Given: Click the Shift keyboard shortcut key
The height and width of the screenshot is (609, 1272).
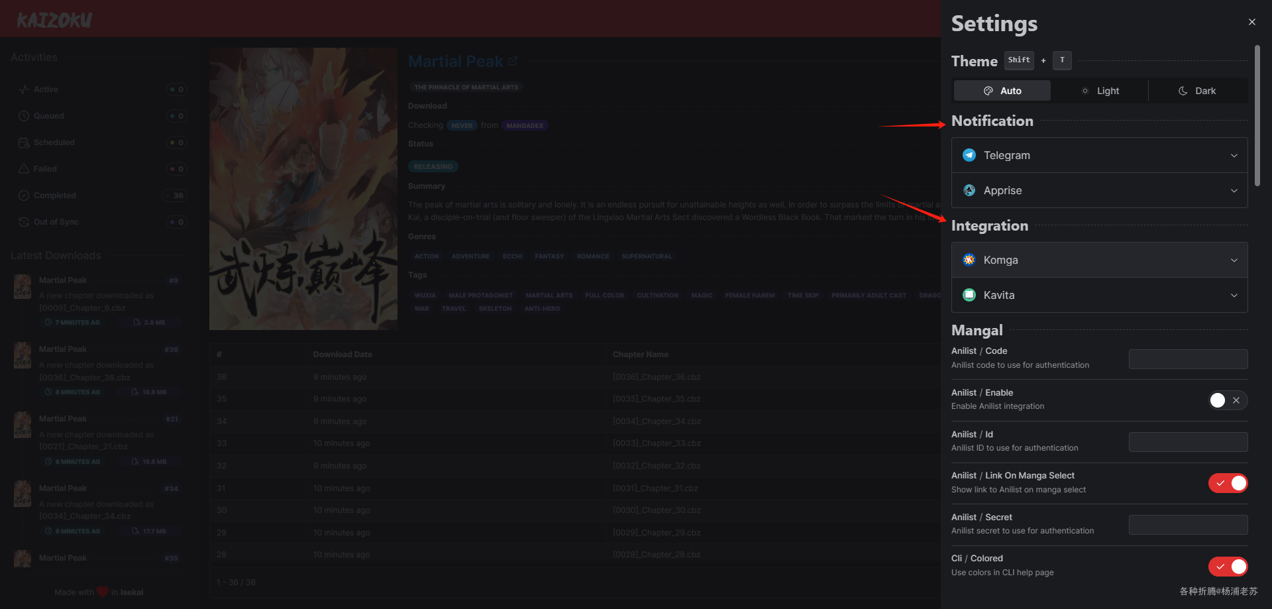Looking at the screenshot, I should [1019, 60].
